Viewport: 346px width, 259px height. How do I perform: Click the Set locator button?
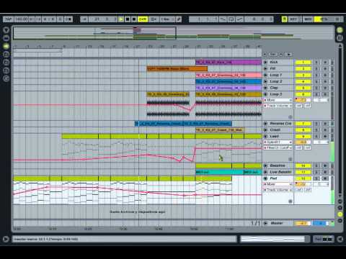273,55
